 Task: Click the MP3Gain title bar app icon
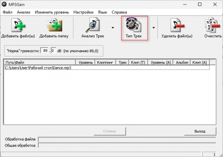(x=4, y=4)
